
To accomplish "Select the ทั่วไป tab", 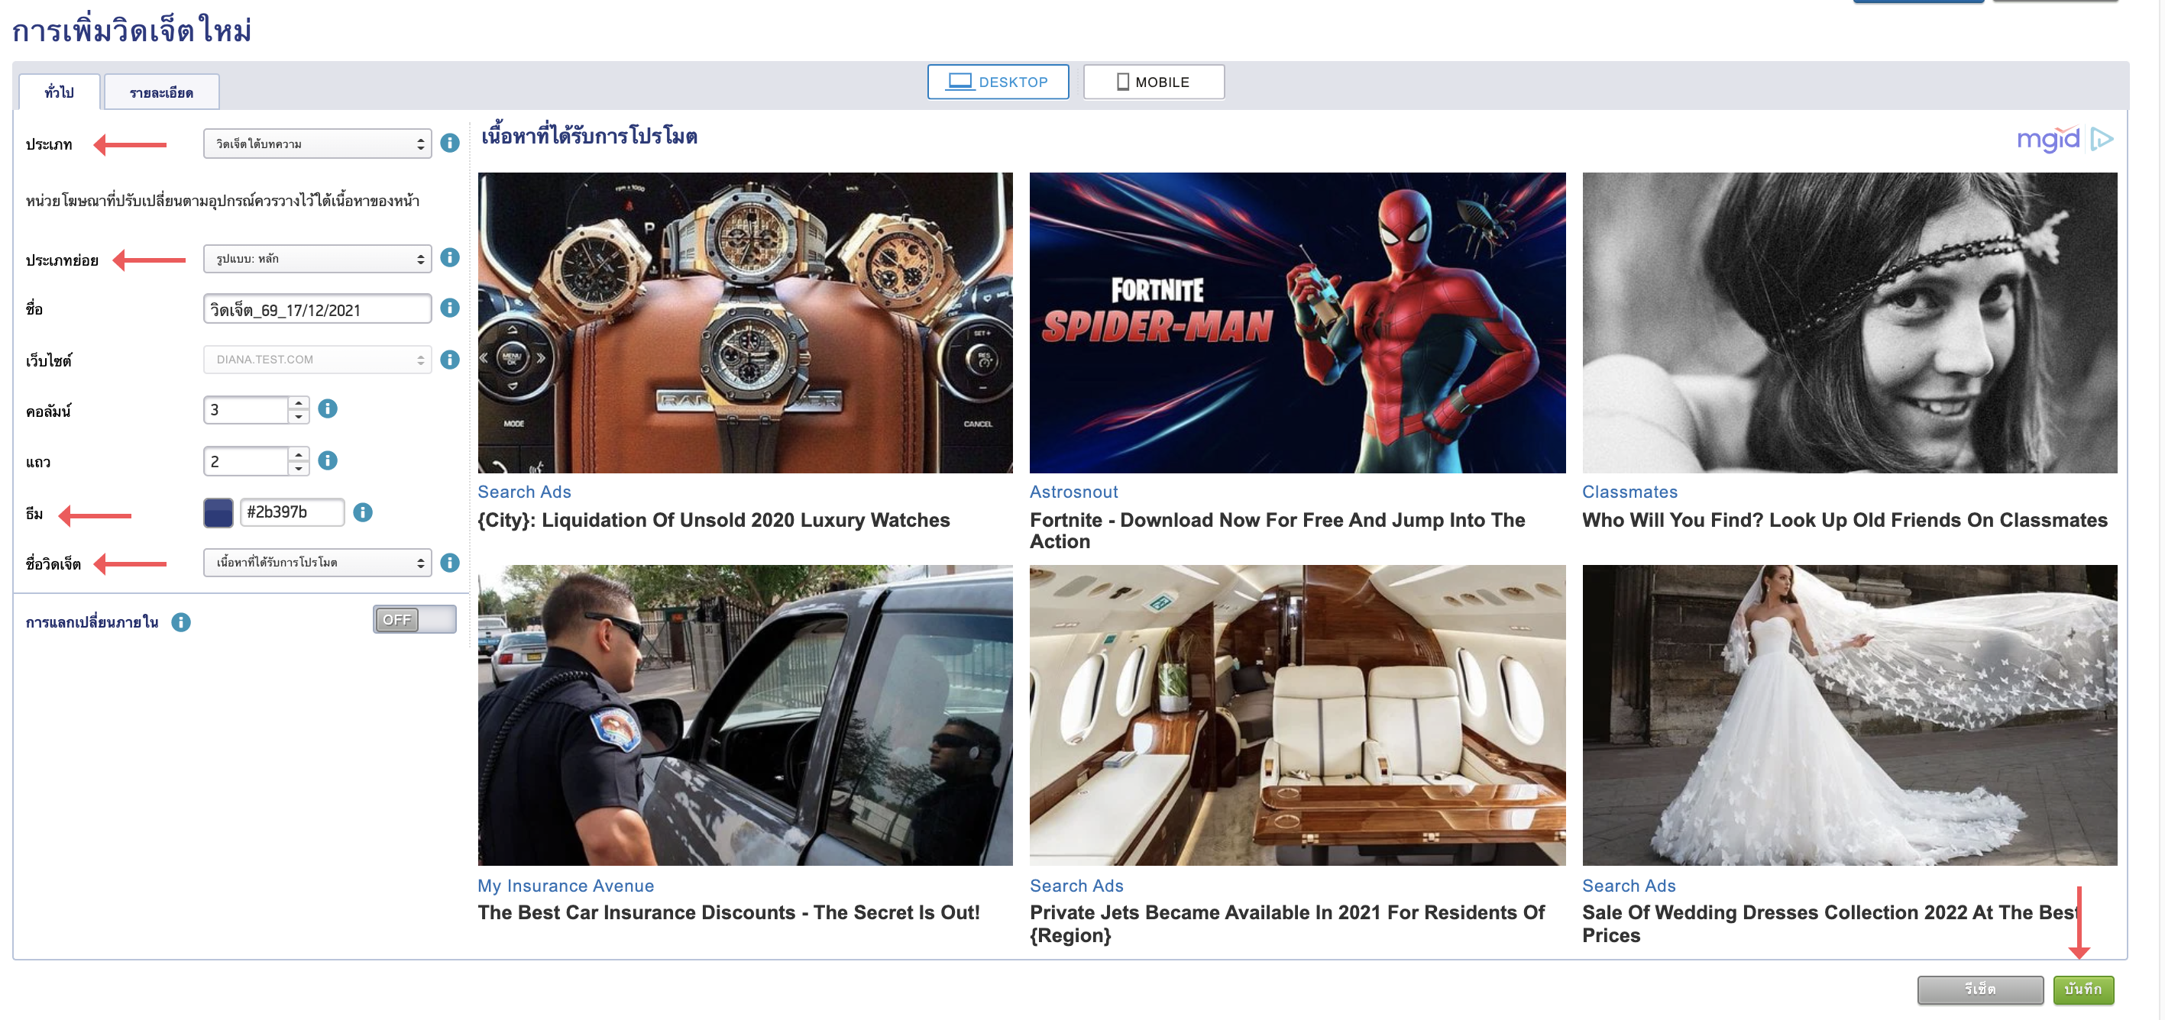I will coord(60,92).
